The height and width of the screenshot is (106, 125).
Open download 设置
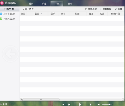click(x=120, y=9)
